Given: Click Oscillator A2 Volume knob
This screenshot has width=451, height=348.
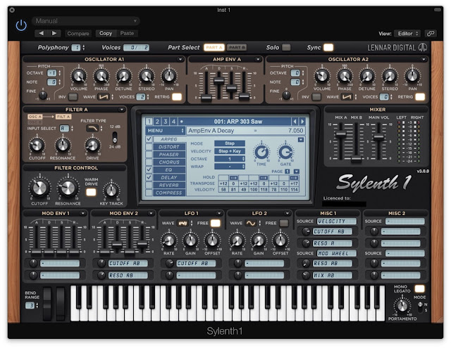Looking at the screenshot, I should click(x=322, y=76).
